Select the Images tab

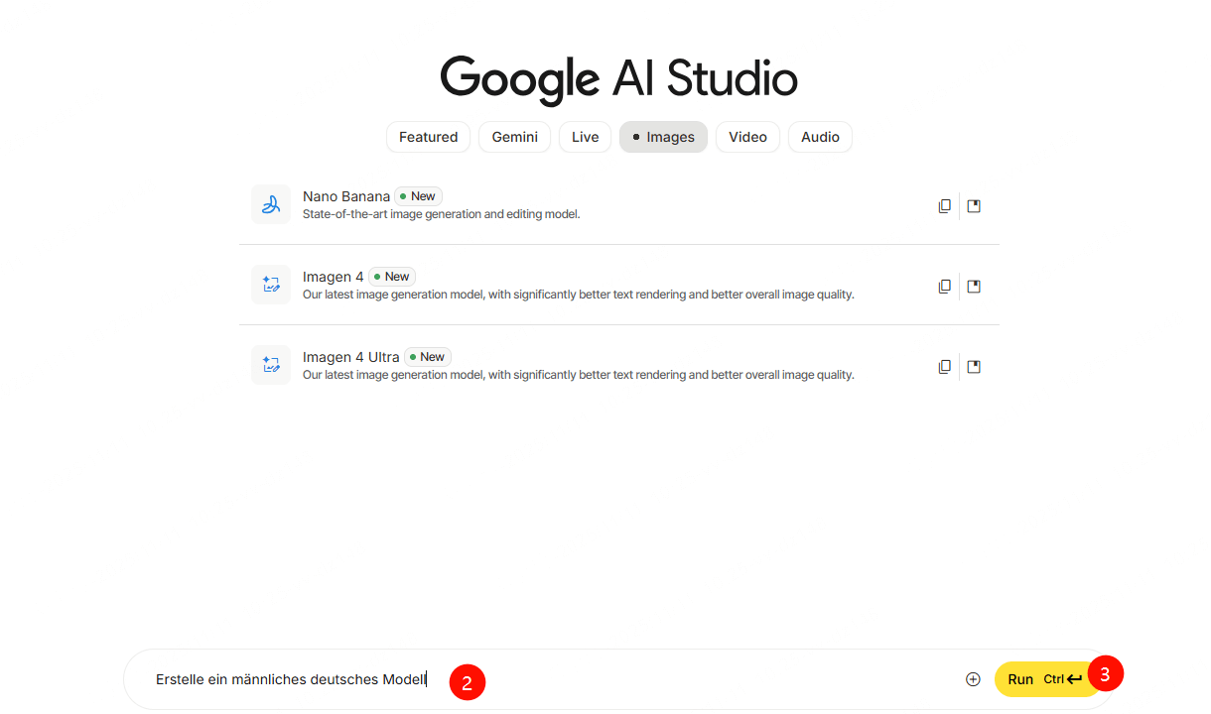point(663,137)
